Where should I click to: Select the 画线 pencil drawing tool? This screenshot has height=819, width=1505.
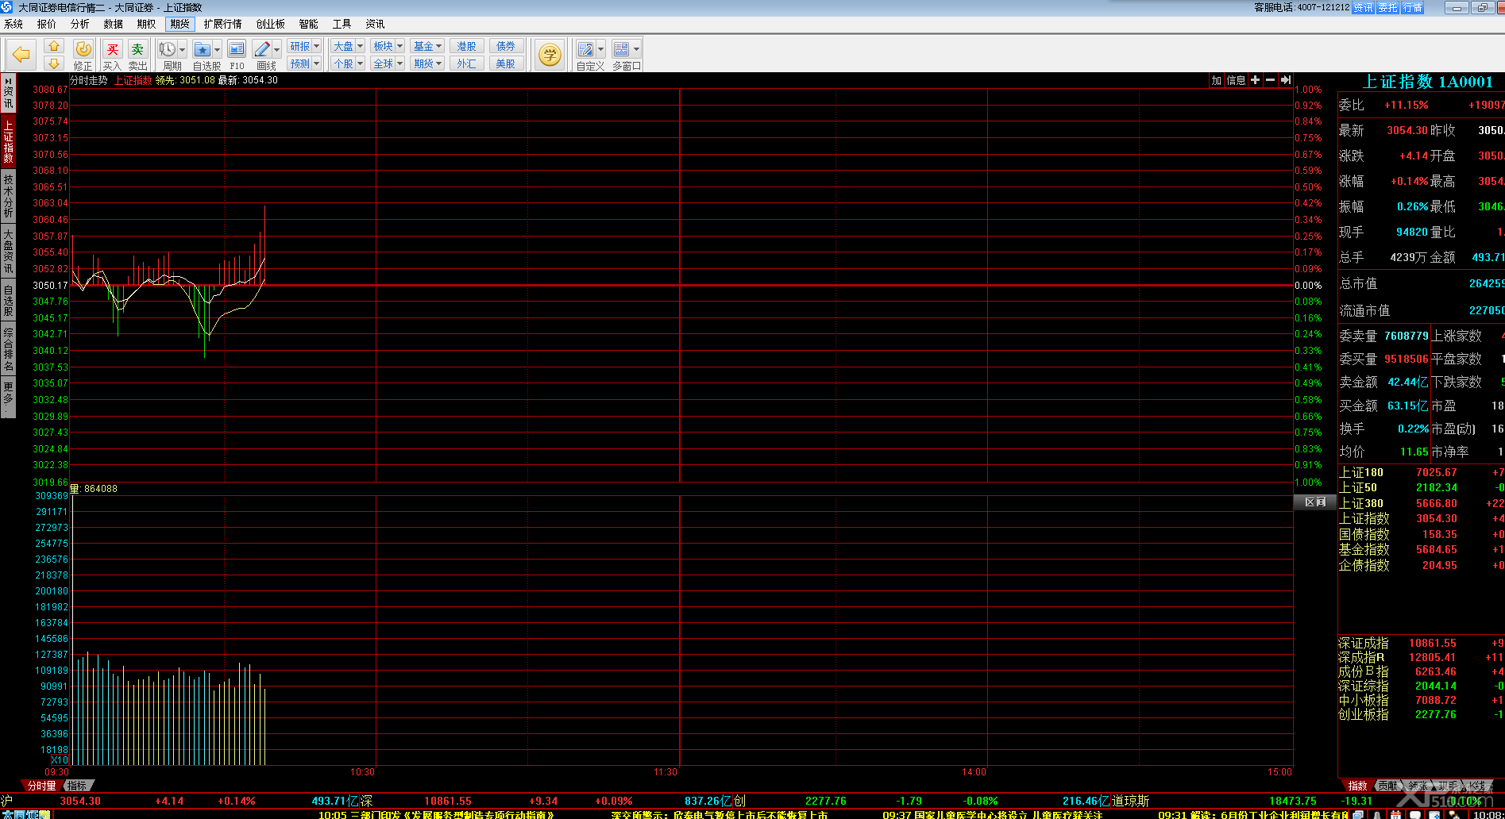(262, 49)
